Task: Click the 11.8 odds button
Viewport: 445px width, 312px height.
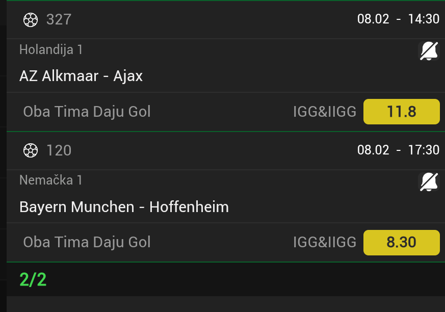Action: [x=401, y=112]
